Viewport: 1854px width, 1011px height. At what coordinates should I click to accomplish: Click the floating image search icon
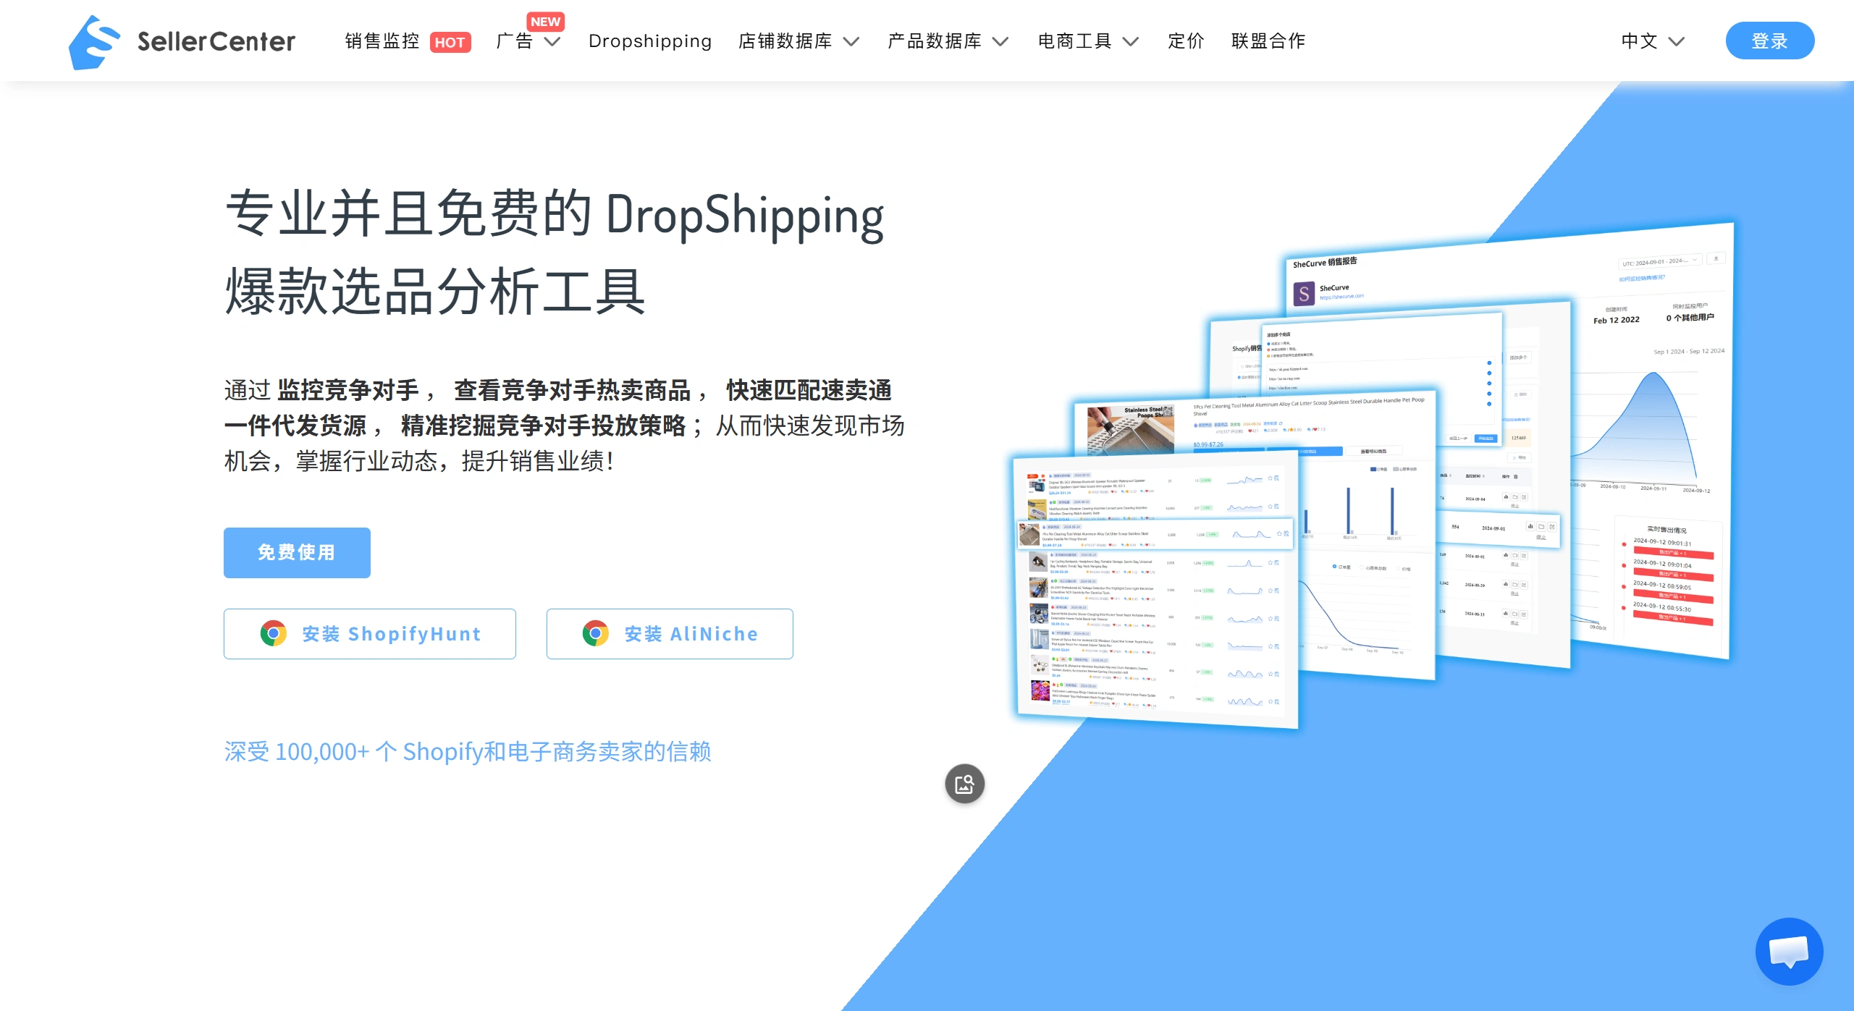pos(965,784)
